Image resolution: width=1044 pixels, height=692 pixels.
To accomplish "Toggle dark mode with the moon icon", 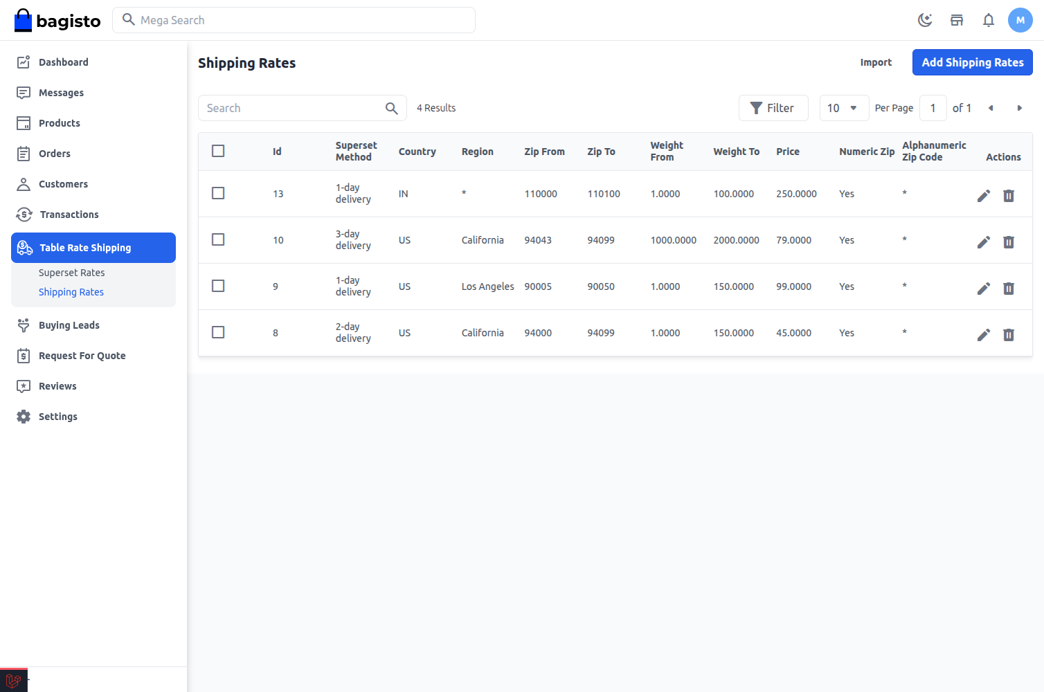I will [925, 20].
